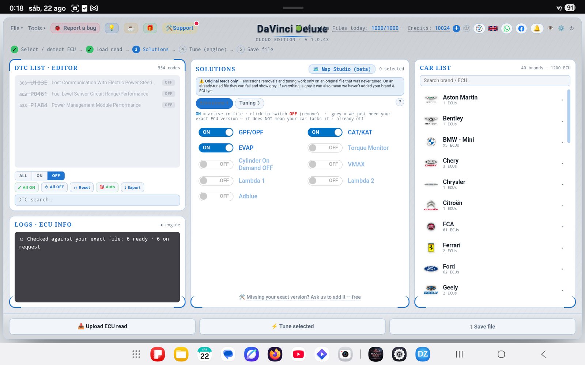Open settings gear icon in header
This screenshot has height=365, width=585.
[x=561, y=28]
